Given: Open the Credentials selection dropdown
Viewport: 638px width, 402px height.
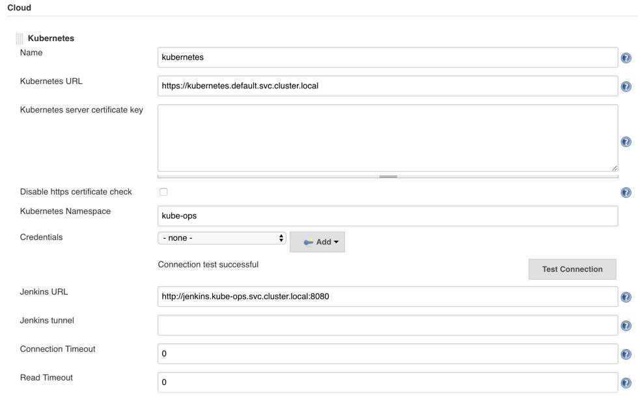Looking at the screenshot, I should pos(223,237).
